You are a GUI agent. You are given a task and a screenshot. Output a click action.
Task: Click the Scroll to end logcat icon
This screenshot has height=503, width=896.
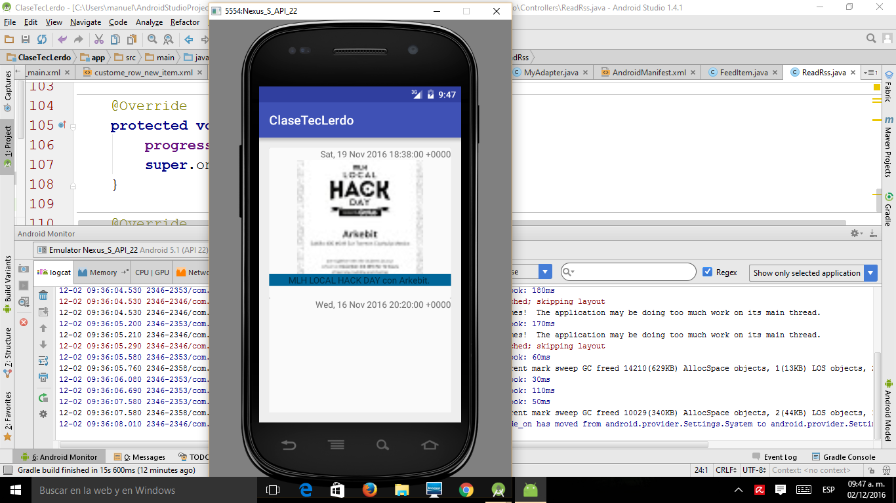pyautogui.click(x=43, y=312)
